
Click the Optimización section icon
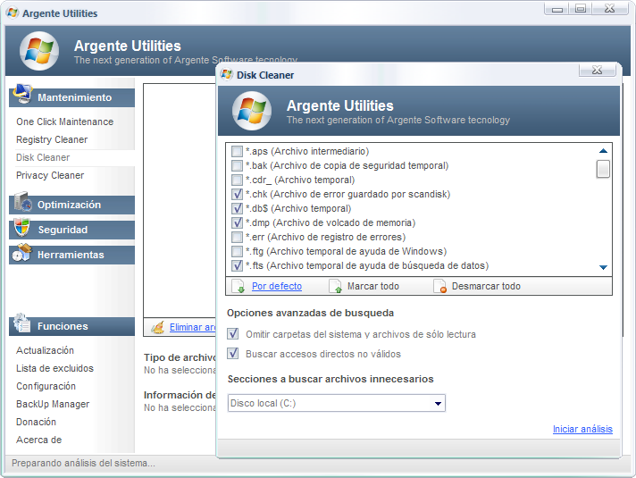21,205
